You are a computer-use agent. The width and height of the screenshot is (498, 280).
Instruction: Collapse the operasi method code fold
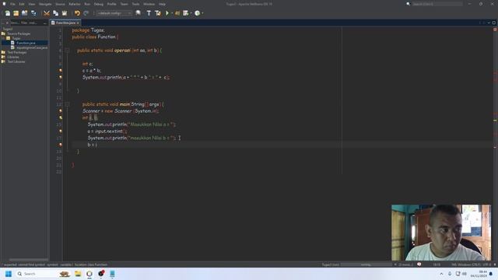click(67, 50)
